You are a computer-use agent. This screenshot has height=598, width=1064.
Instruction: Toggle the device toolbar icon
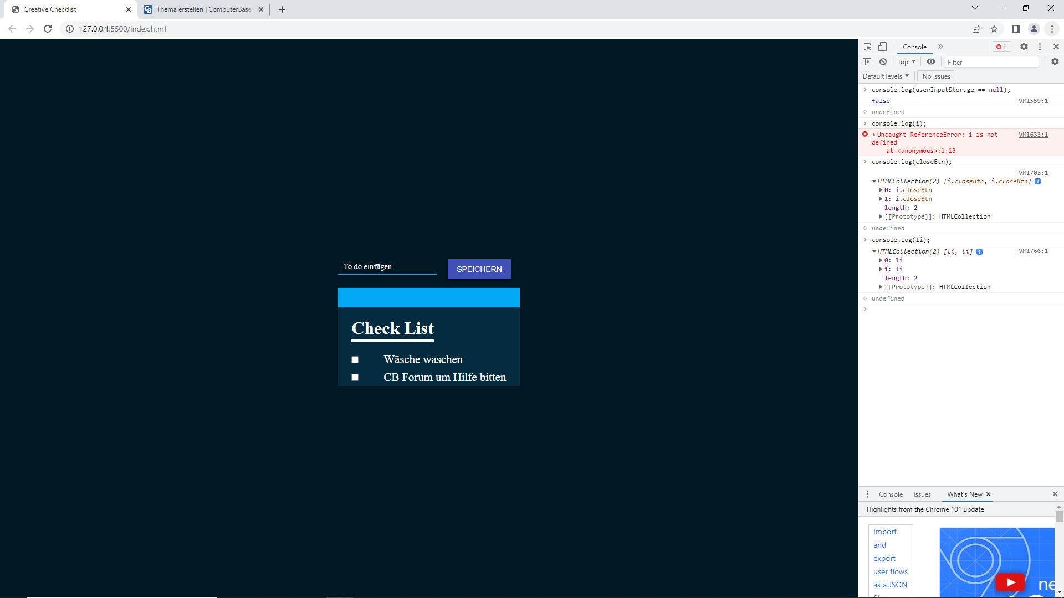pyautogui.click(x=882, y=47)
